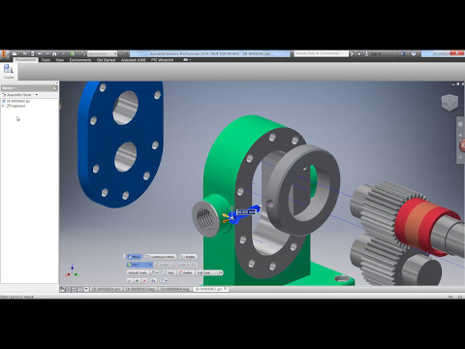465x349 pixels.
Task: Click the first .dwg document tab
Action: coord(140,289)
